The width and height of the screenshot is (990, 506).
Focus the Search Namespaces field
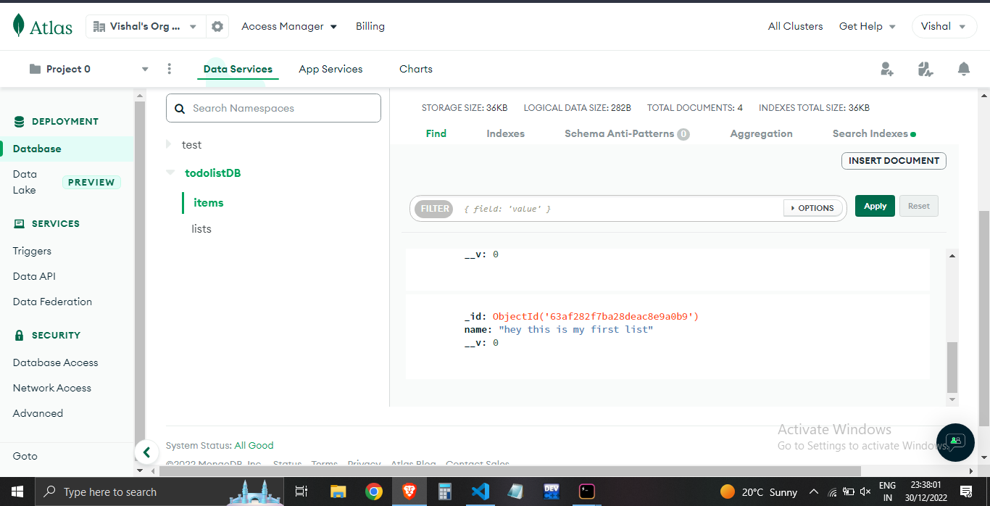coord(273,108)
